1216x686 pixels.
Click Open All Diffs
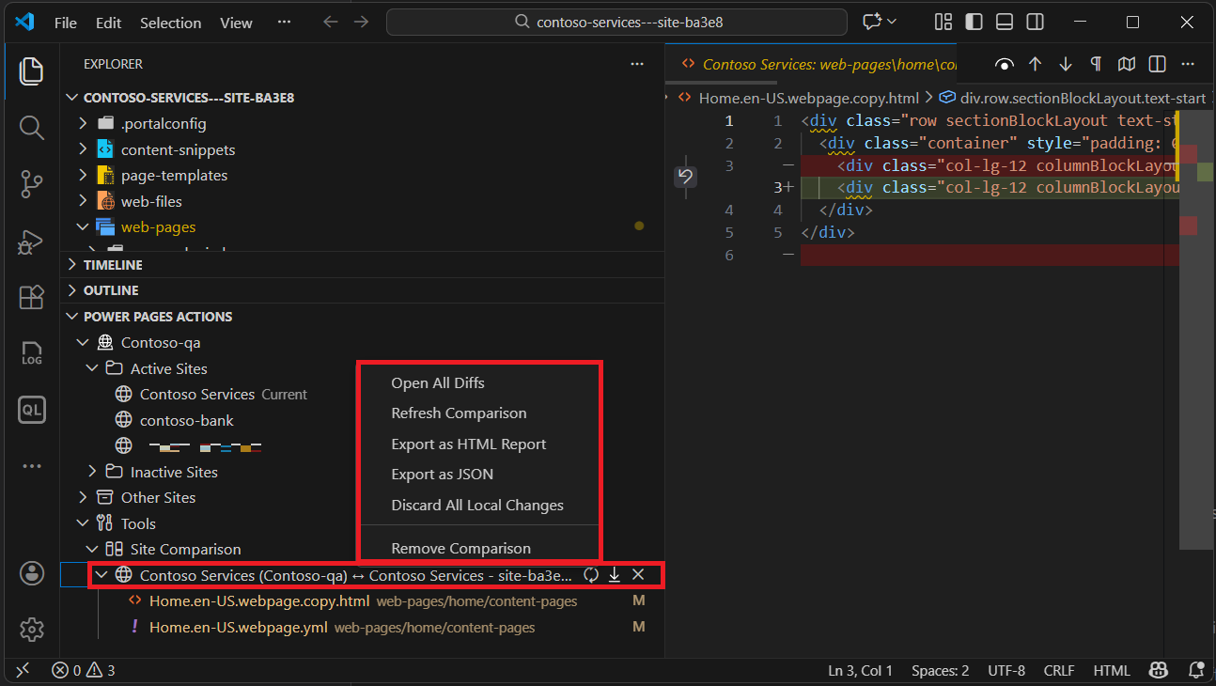coord(438,382)
